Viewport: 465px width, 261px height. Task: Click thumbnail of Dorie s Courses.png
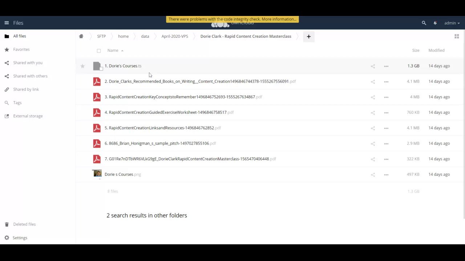pos(97,174)
